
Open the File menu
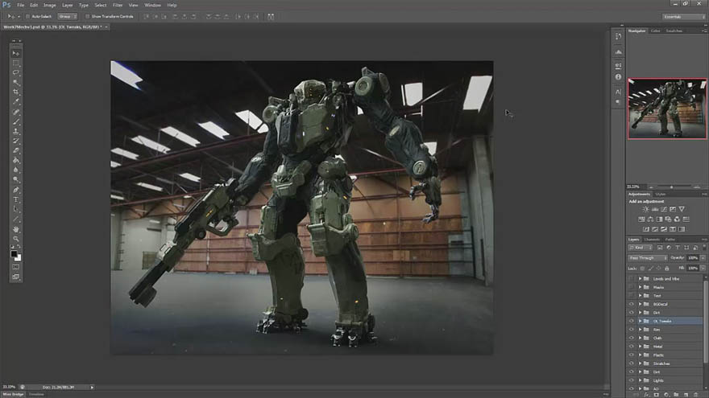[20, 5]
